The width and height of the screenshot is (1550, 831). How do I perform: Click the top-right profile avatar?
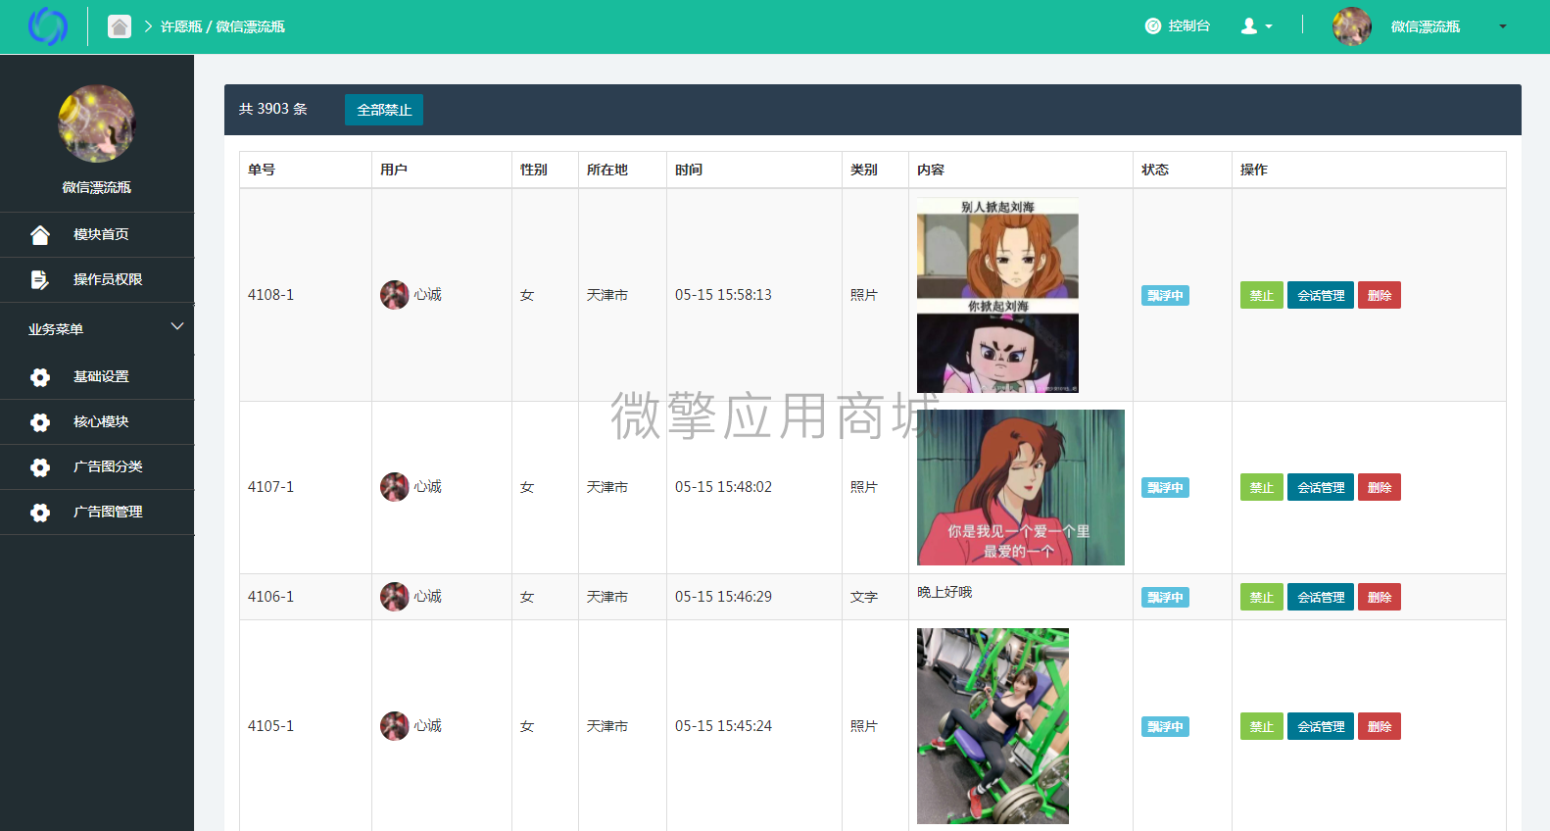[1352, 26]
